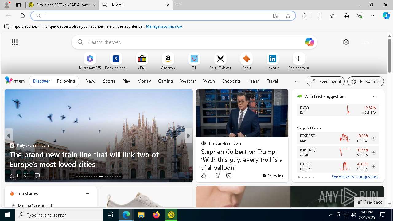Image resolution: width=393 pixels, height=221 pixels.
Task: Click the vertical page scrollbar
Action: tap(389, 56)
